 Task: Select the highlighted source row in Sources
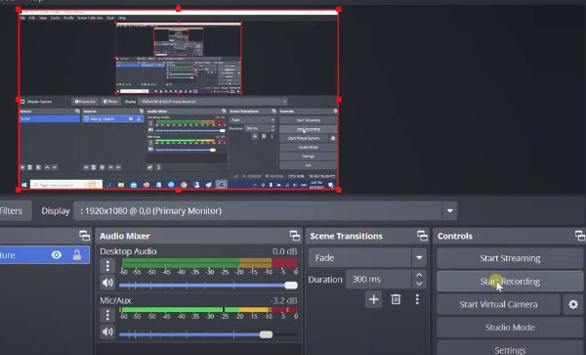(x=45, y=255)
